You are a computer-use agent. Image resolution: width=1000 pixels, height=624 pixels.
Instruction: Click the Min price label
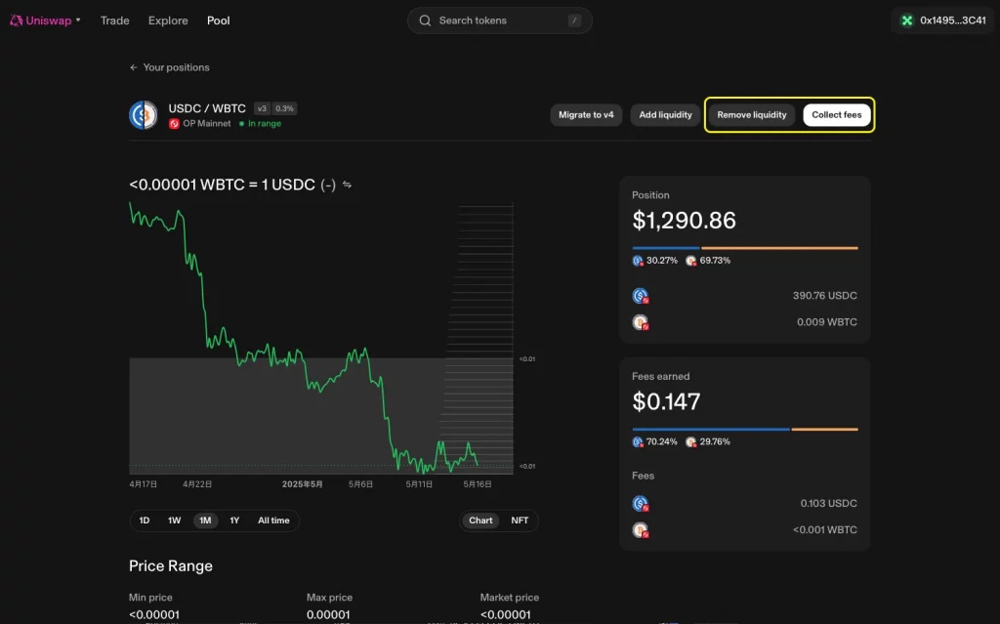[150, 598]
